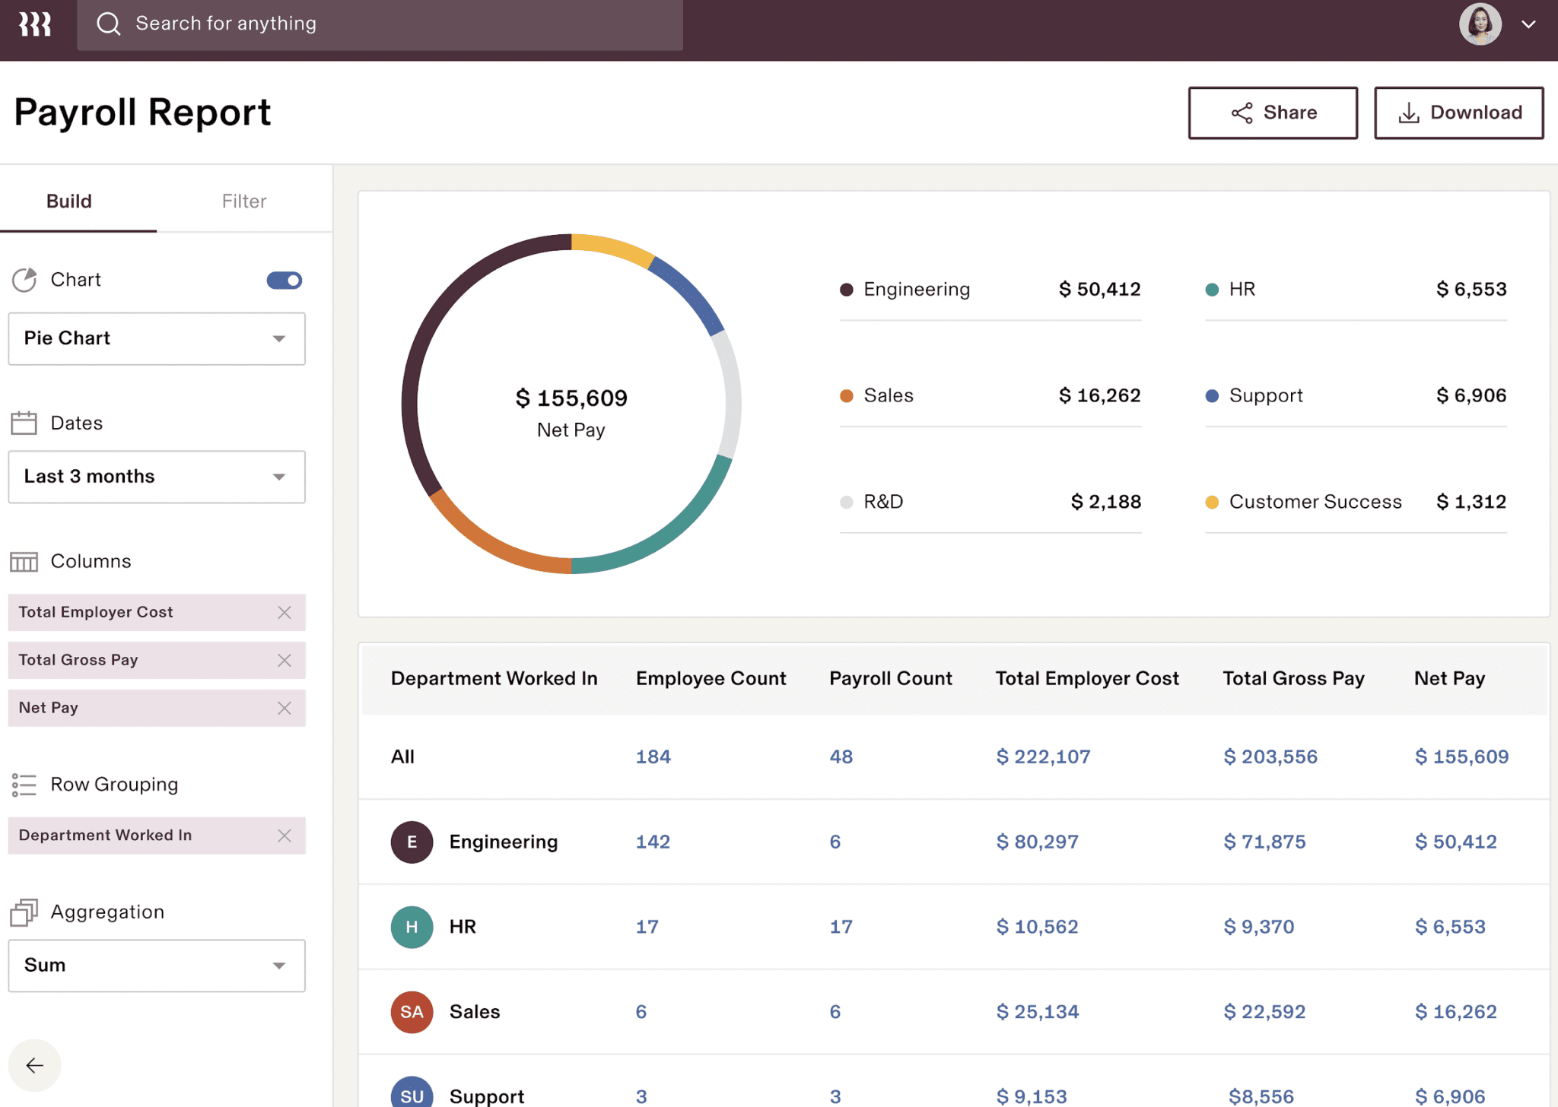Switch to the Filter tab
The image size is (1558, 1107).
[243, 201]
